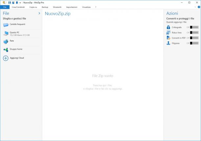Image resolution: width=201 pixels, height=141 pixels.
Task: Switch to the Crea/Condividi tab
Action: (x=18, y=7)
